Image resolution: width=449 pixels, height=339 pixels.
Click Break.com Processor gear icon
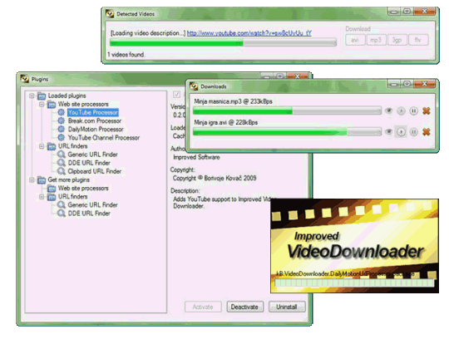tap(61, 120)
